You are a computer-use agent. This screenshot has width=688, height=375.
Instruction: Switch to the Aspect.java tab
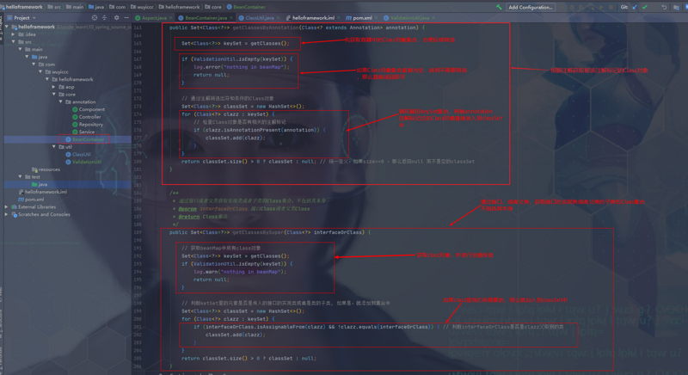(x=154, y=18)
